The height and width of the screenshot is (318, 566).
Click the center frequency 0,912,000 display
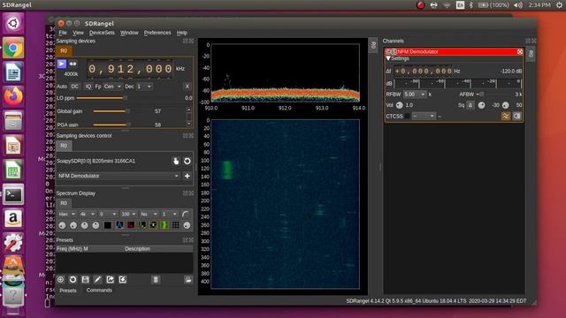(x=130, y=69)
